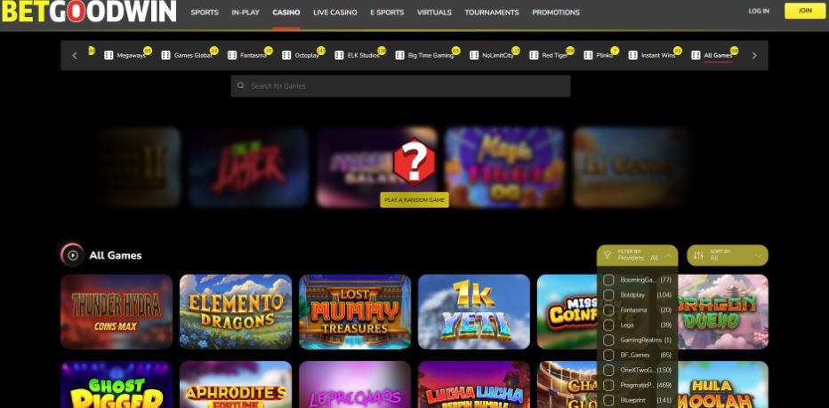
Task: Click the dice icon beside Fantasma category
Action: tap(231, 55)
